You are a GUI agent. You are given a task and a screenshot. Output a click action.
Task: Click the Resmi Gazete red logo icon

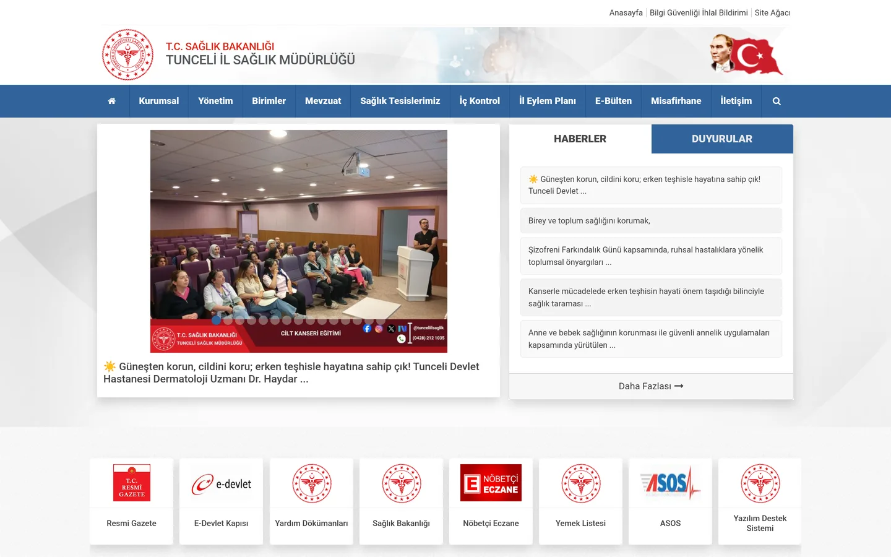tap(132, 483)
